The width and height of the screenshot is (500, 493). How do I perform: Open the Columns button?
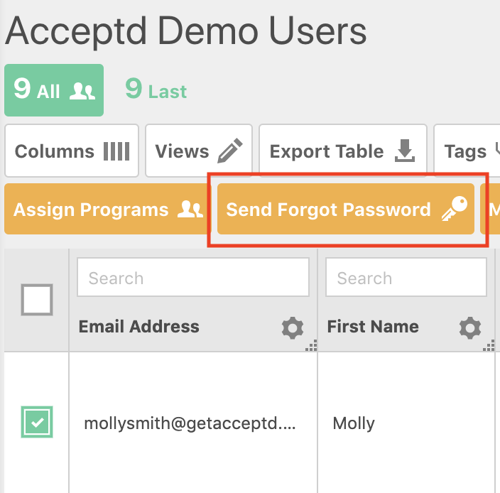tap(72, 151)
